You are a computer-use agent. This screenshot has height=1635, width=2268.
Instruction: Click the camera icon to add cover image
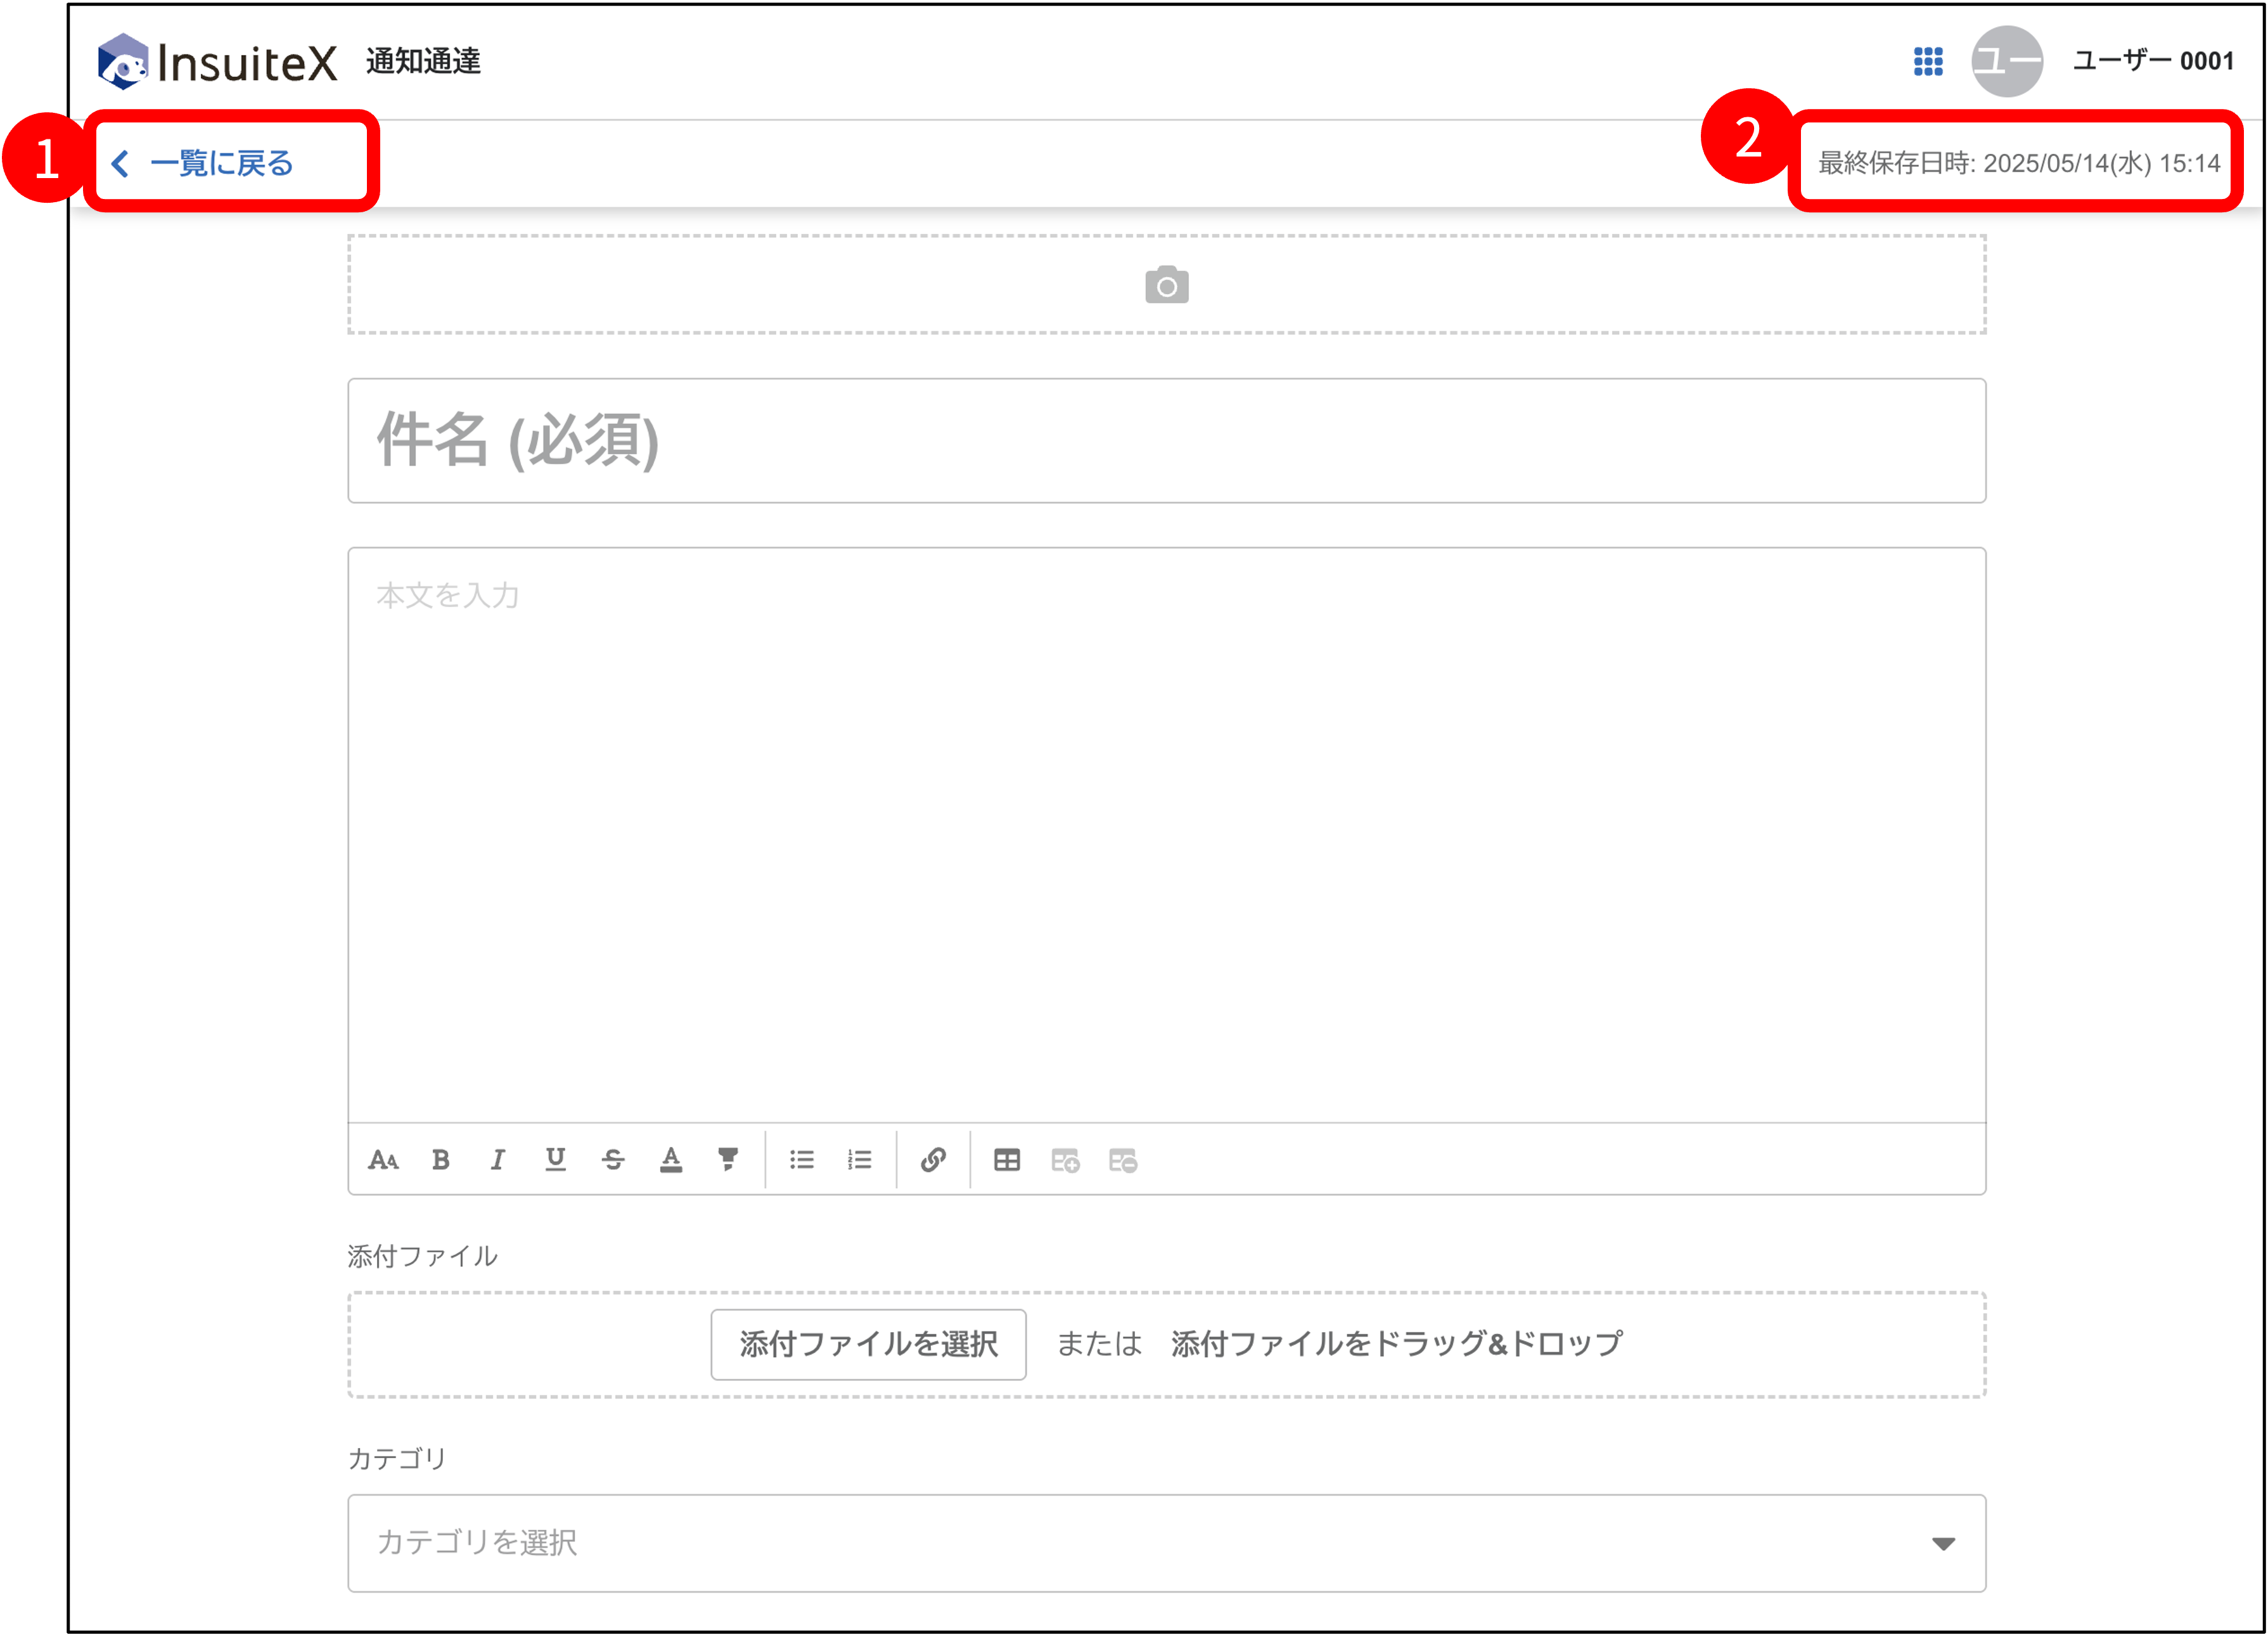[1167, 285]
